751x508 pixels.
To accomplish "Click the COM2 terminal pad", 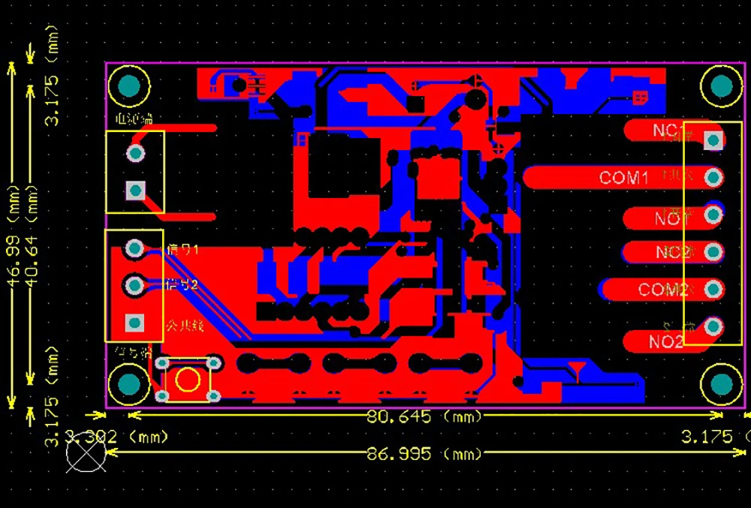I will [713, 290].
